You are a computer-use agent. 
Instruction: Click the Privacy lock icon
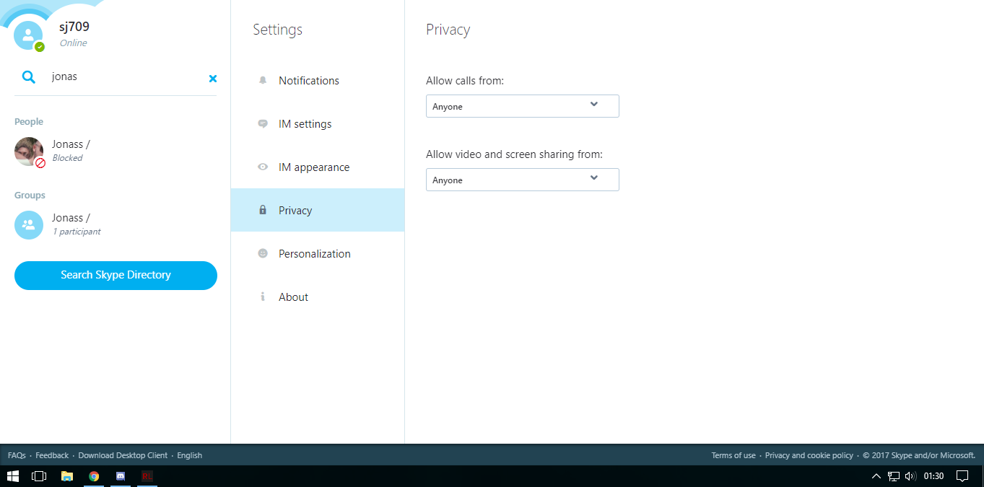click(x=263, y=210)
